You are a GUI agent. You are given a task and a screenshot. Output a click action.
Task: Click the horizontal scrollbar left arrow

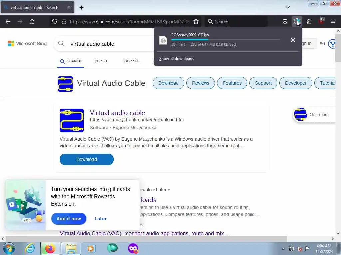[x=2, y=239]
